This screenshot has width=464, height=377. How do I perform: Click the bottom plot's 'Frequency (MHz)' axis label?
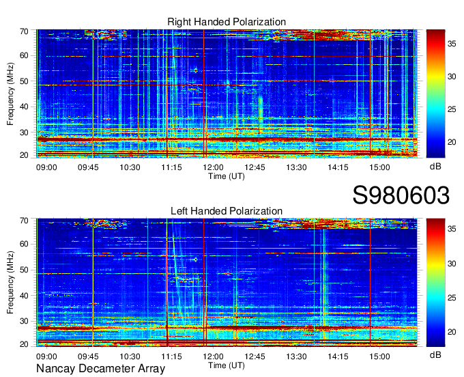[10, 283]
